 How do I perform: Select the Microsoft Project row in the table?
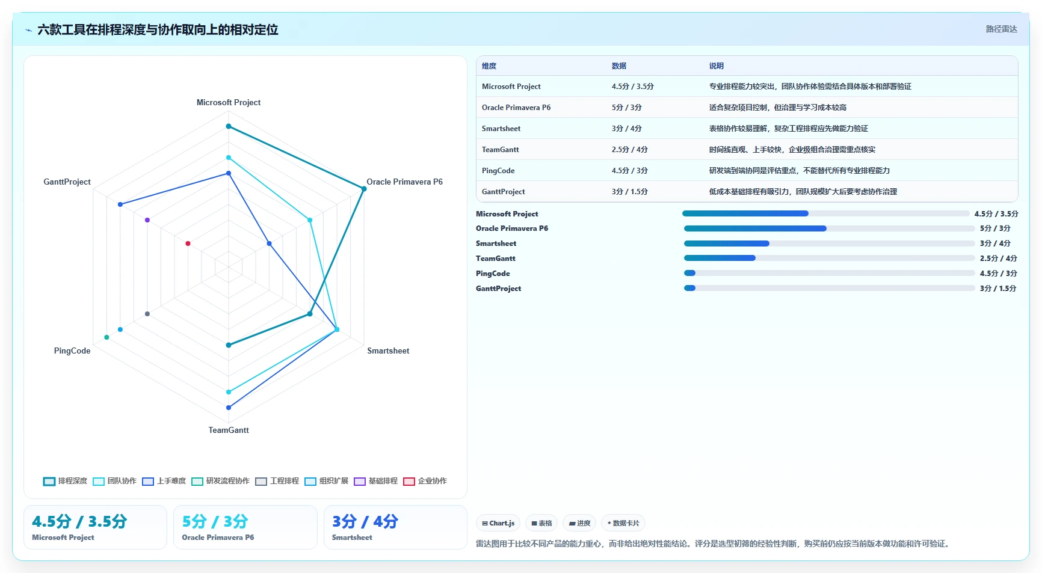pos(747,86)
